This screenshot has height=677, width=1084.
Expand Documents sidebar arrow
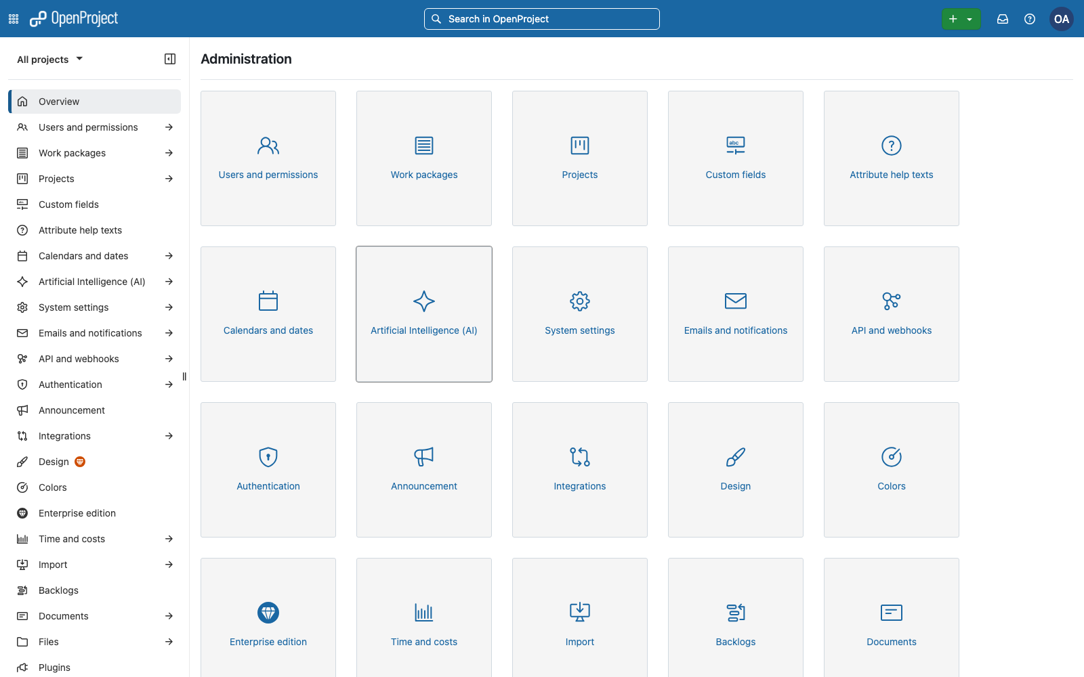(x=169, y=616)
